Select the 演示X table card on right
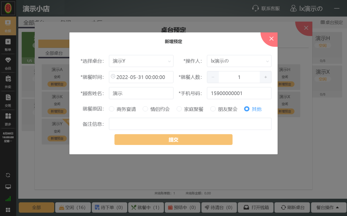This screenshot has height=216, width=347. tap(327, 81)
